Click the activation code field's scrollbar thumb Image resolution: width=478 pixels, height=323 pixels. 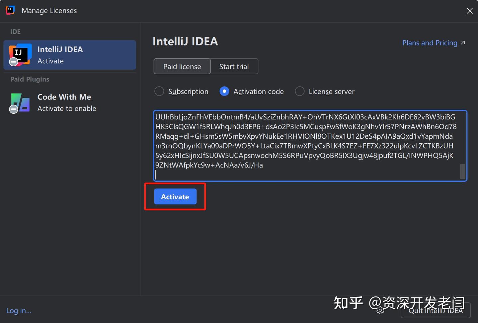(x=462, y=171)
